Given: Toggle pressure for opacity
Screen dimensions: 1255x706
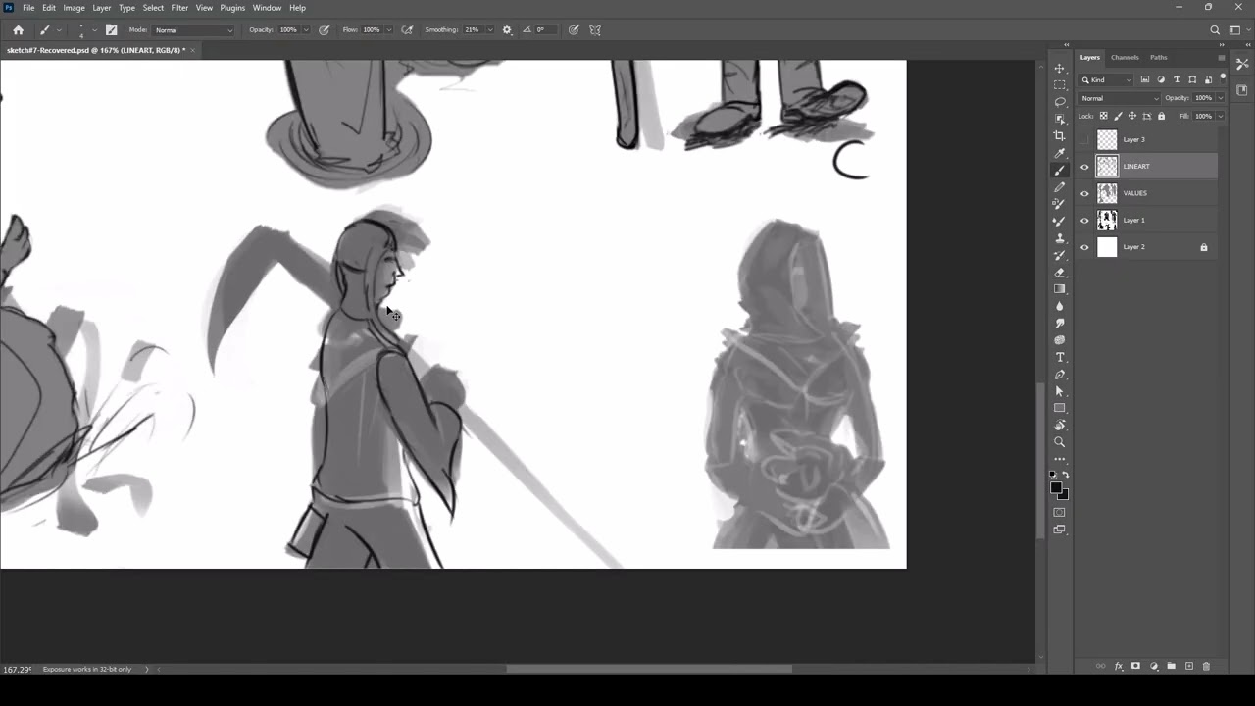Looking at the screenshot, I should (324, 30).
